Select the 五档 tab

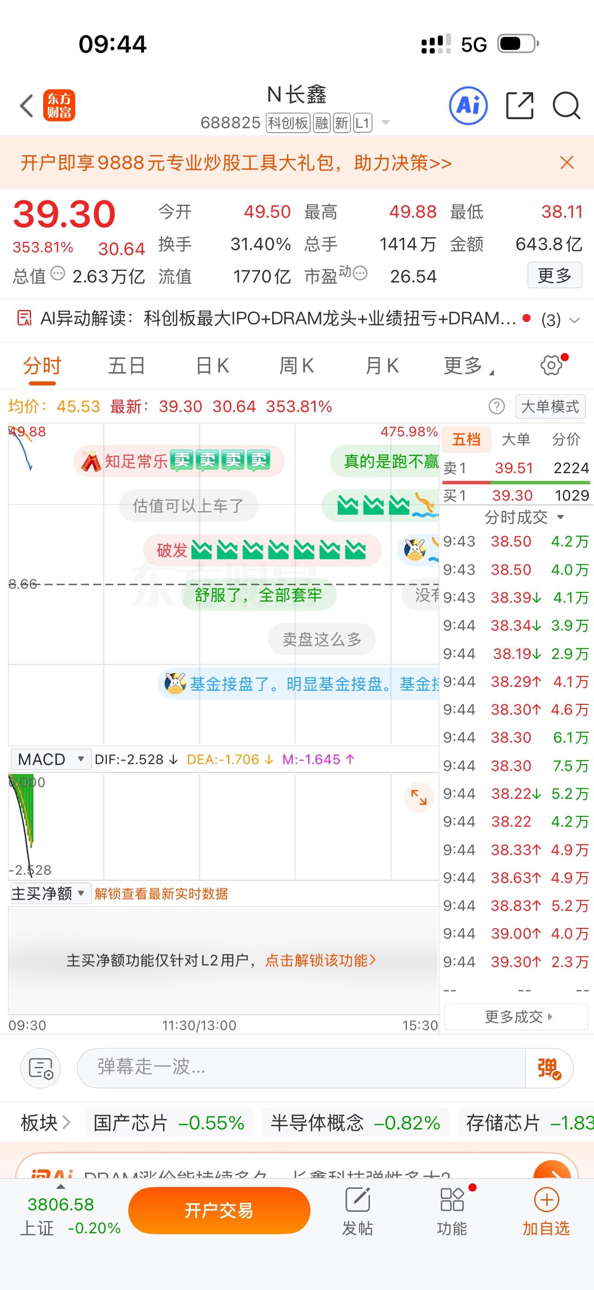coord(466,439)
